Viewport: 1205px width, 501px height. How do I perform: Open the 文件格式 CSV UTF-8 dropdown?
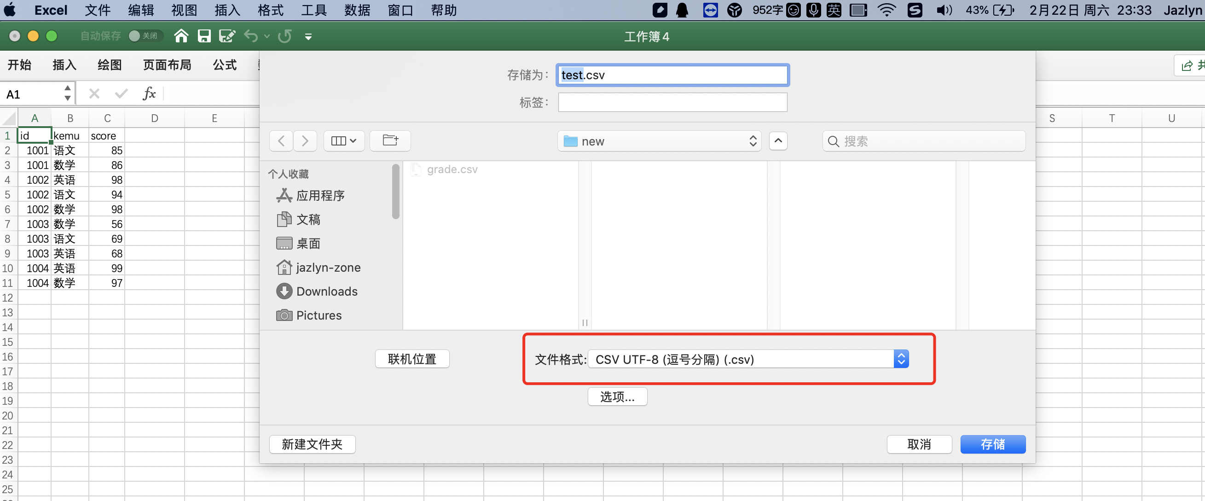(x=748, y=359)
